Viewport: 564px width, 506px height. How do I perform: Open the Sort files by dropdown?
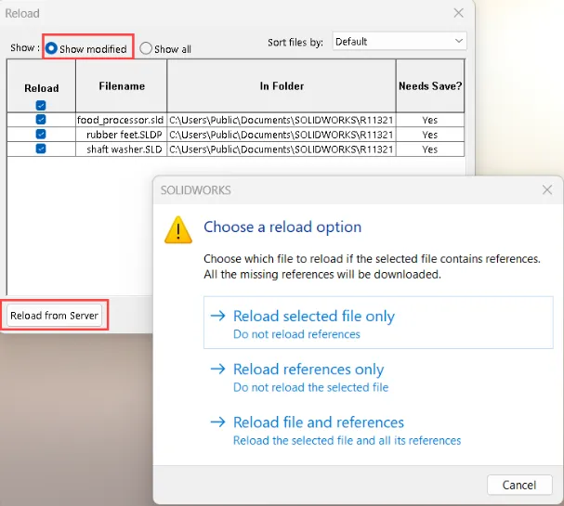[x=400, y=42]
